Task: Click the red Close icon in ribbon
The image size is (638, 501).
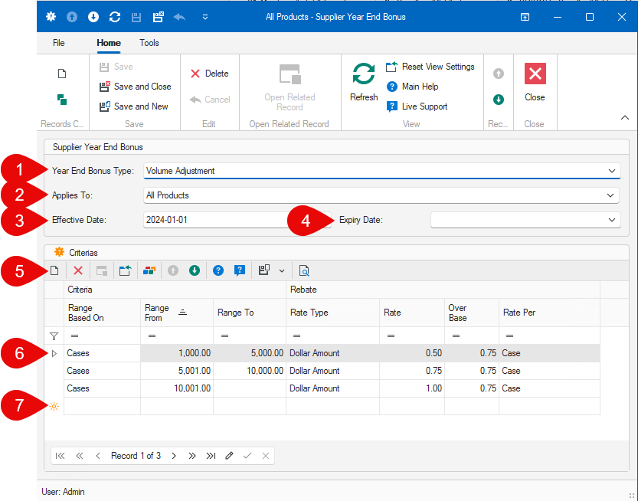Action: [x=535, y=80]
